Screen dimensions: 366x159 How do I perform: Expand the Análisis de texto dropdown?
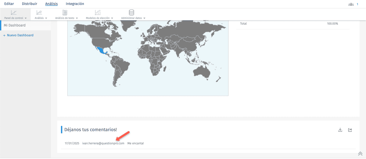click(77, 18)
